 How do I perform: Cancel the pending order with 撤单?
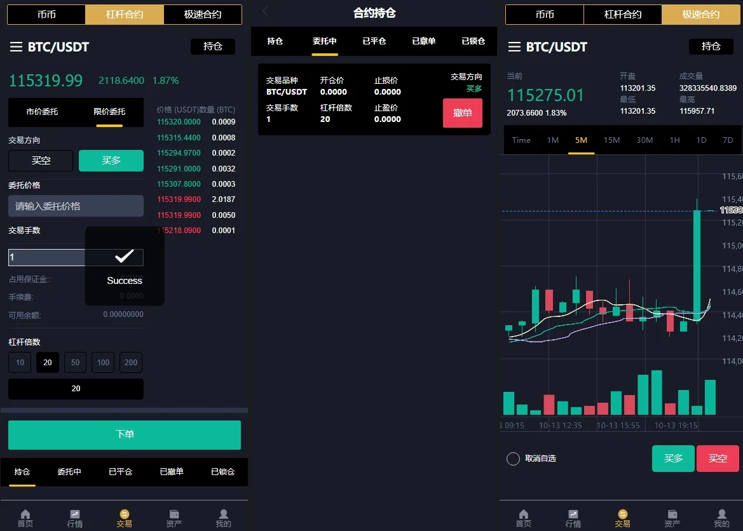coord(462,113)
